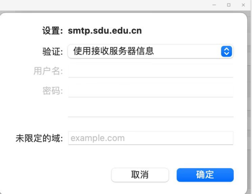Open the 验证 authentication dropdown
252x194 pixels.
150,52
